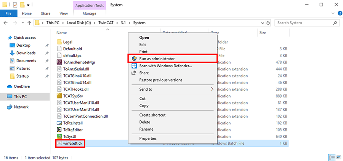The height and width of the screenshot is (161, 343).
Task: Click the Quick access star icon
Action: click(x=10, y=38)
